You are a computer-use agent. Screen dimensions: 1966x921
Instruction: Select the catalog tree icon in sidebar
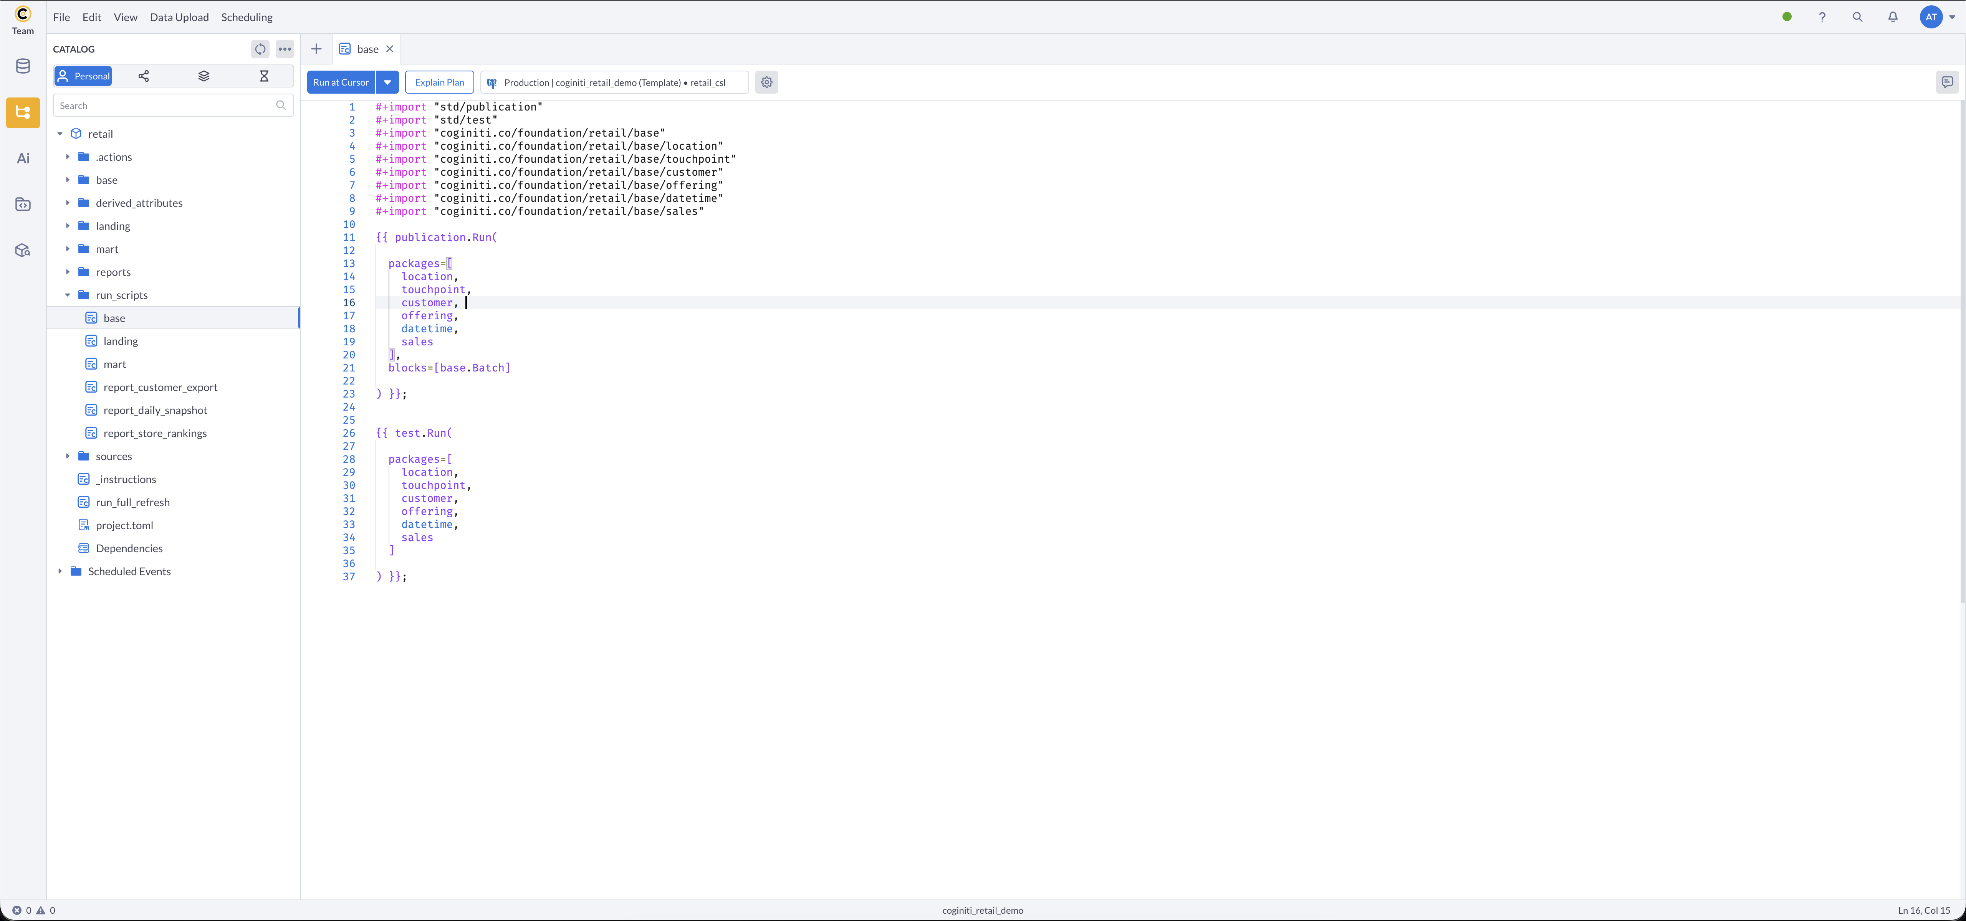click(22, 112)
